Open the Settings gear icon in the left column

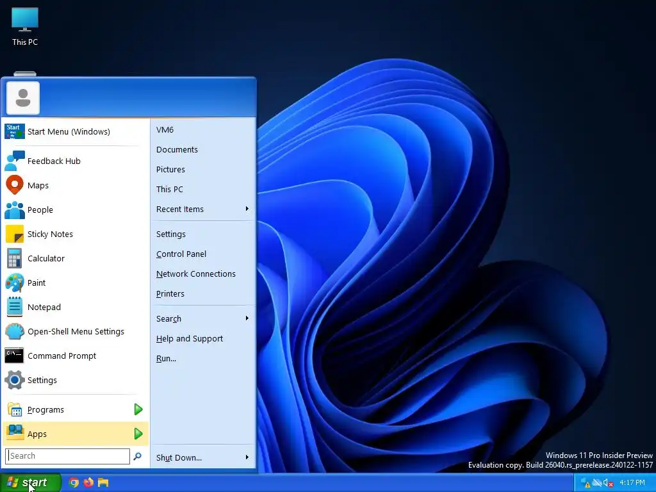pos(15,380)
